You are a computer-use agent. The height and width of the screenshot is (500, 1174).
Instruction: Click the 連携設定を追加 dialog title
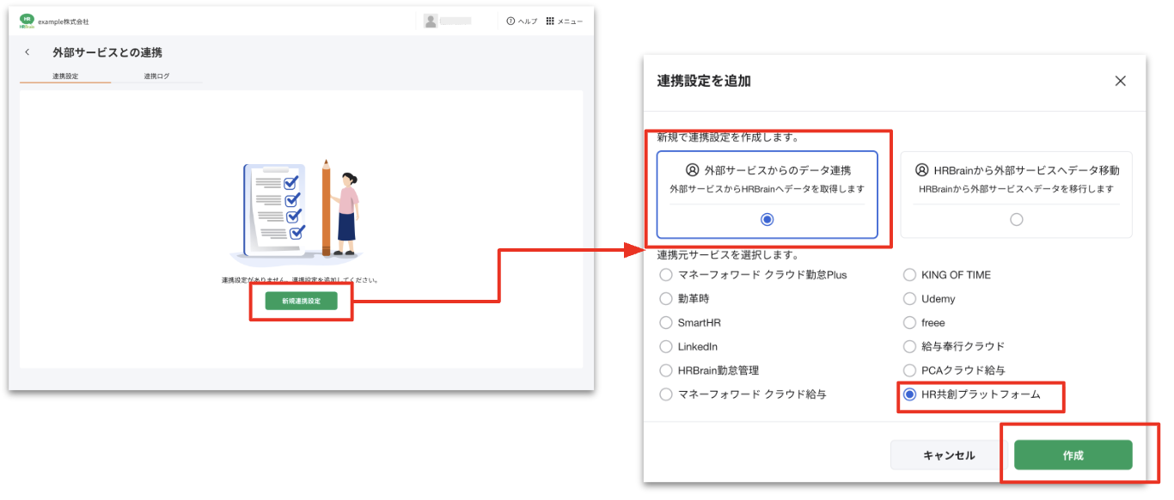(x=704, y=81)
